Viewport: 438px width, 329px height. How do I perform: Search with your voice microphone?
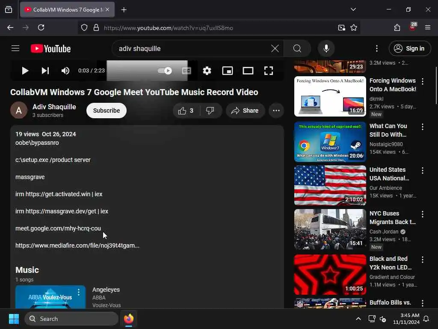[x=326, y=48]
